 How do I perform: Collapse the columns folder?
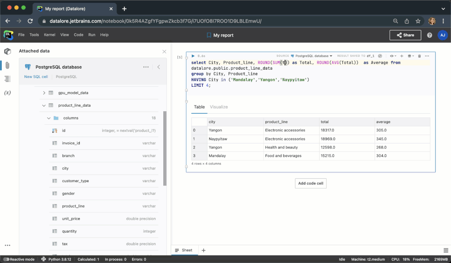tap(49, 118)
